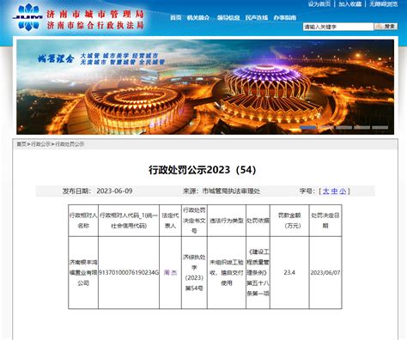Click the 处罚决定日期 column header
This screenshot has height=340, width=407.
pos(325,221)
